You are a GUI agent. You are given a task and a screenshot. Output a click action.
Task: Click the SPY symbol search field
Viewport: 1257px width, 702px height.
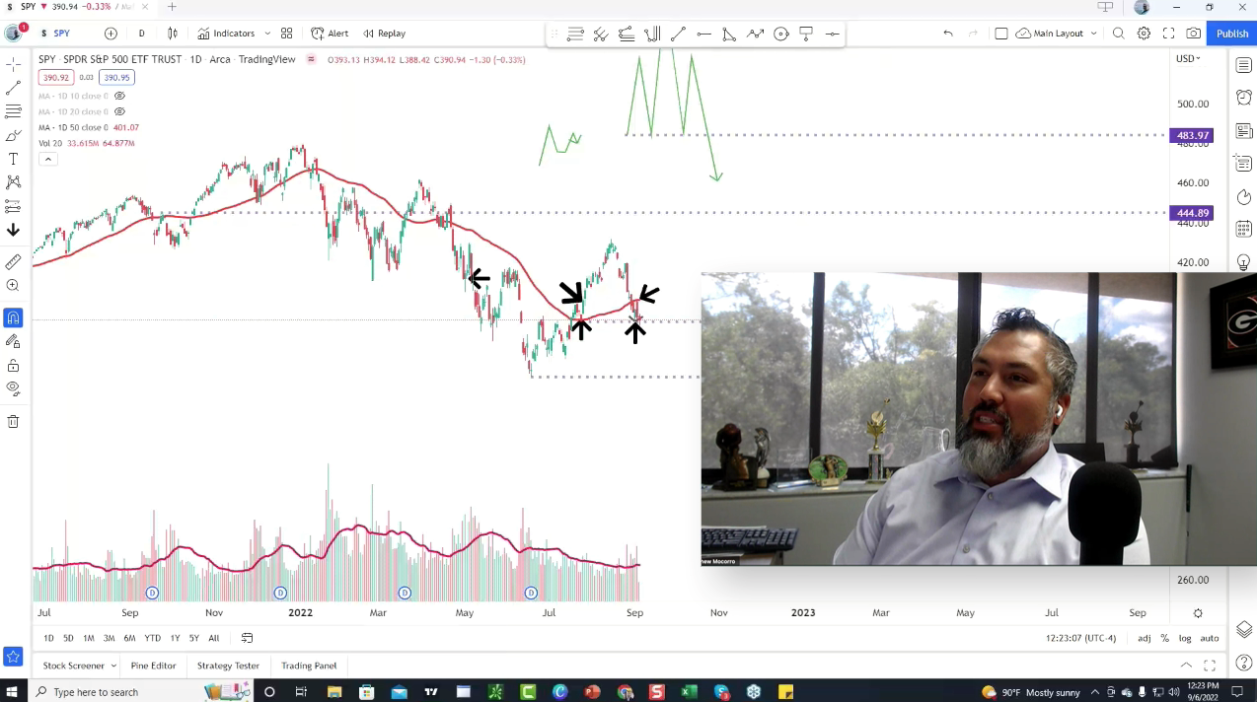tap(61, 34)
